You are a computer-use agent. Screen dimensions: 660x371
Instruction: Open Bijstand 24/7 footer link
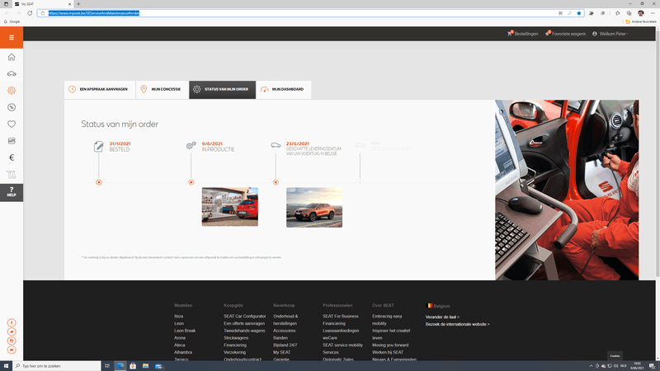pyautogui.click(x=285, y=345)
